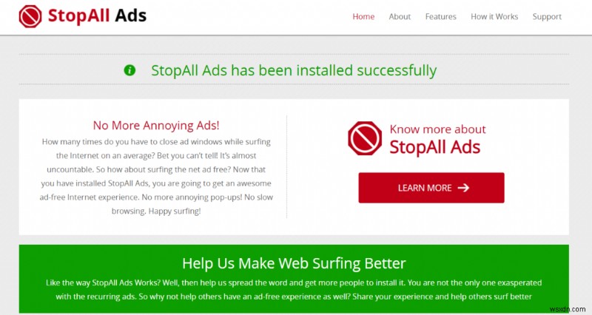592x315 pixels.
Task: Select How it Works in navigation
Action: point(494,16)
